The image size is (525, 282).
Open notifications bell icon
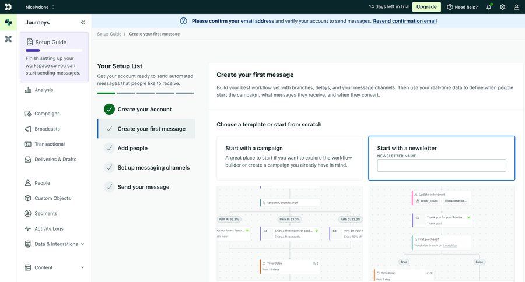[x=489, y=6]
